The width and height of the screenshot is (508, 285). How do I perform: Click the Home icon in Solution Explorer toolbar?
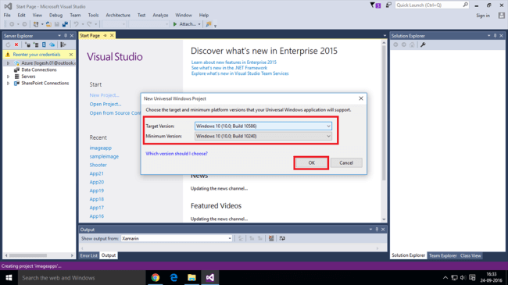[x=412, y=45]
